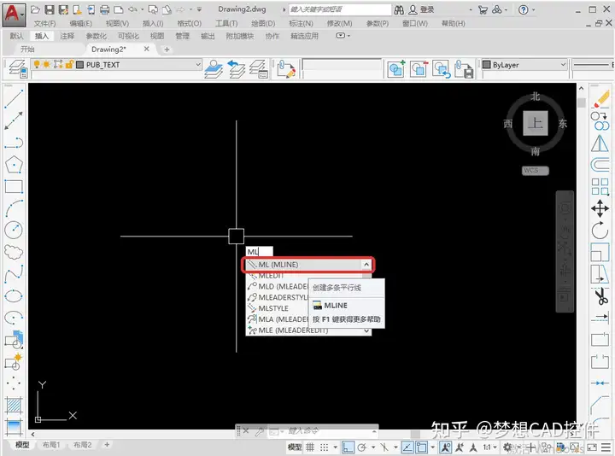
Task: Toggle annotation visibility in status bar
Action: tap(445, 447)
